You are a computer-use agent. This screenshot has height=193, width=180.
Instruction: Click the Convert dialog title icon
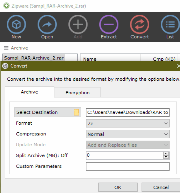[5, 66]
